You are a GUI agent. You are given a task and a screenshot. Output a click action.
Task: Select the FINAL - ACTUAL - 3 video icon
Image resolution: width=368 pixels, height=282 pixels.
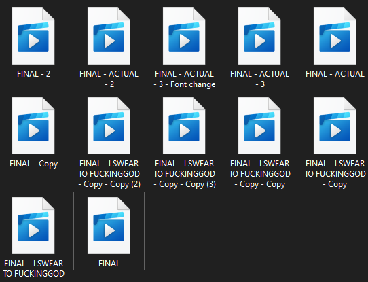point(259,36)
